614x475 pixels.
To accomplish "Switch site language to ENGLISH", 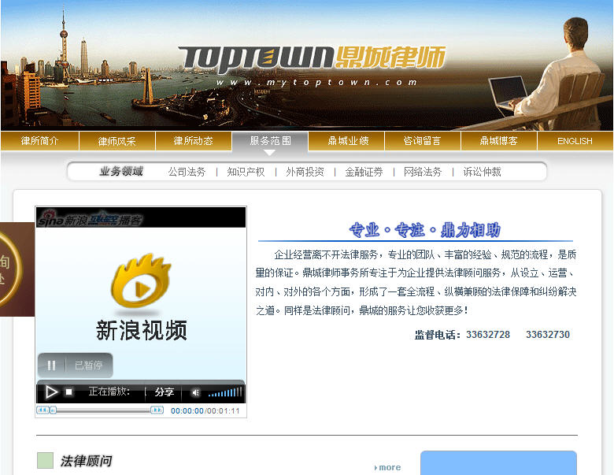I will point(575,141).
